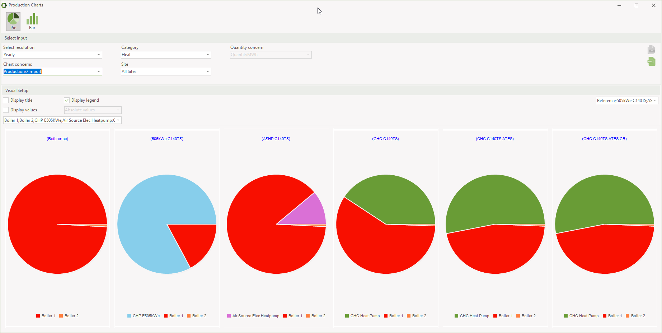Click the copy report icon at top right
This screenshot has height=333, width=662.
(x=651, y=50)
